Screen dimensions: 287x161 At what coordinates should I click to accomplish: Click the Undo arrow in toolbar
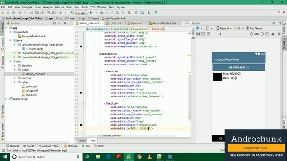20,13
